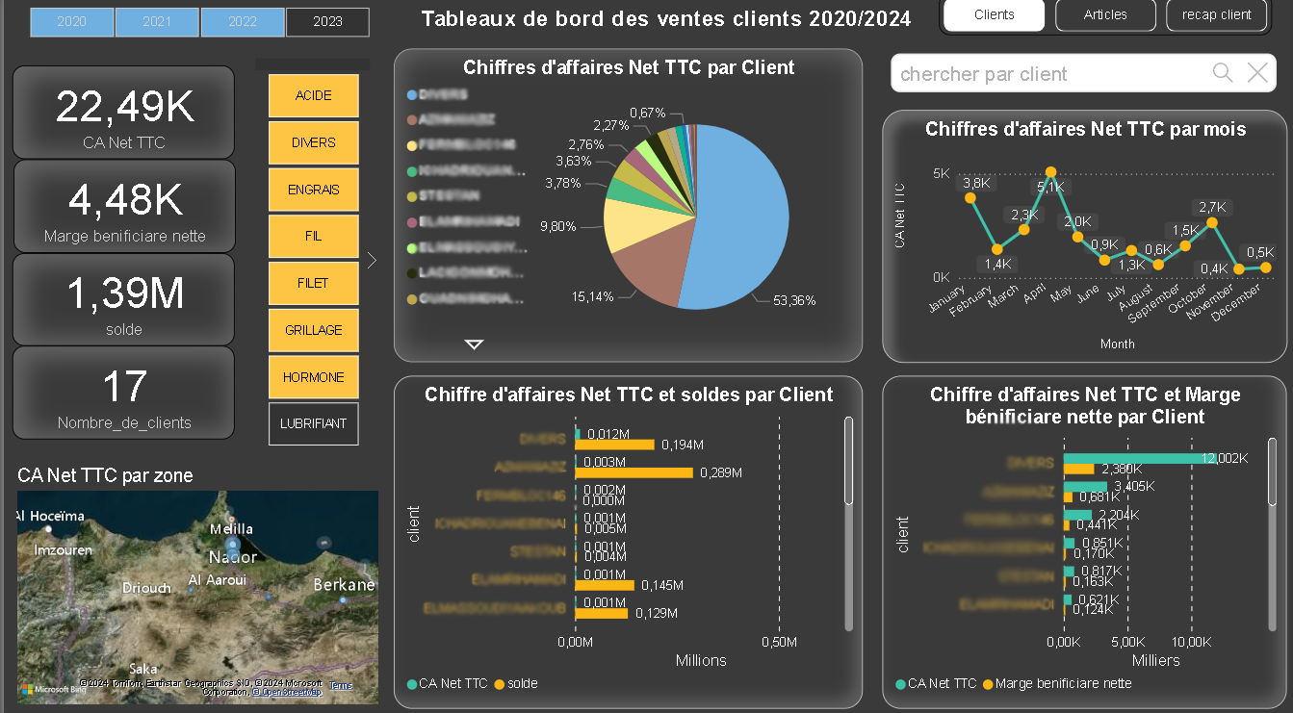Click the 0,145M orange solde bar

(606, 585)
